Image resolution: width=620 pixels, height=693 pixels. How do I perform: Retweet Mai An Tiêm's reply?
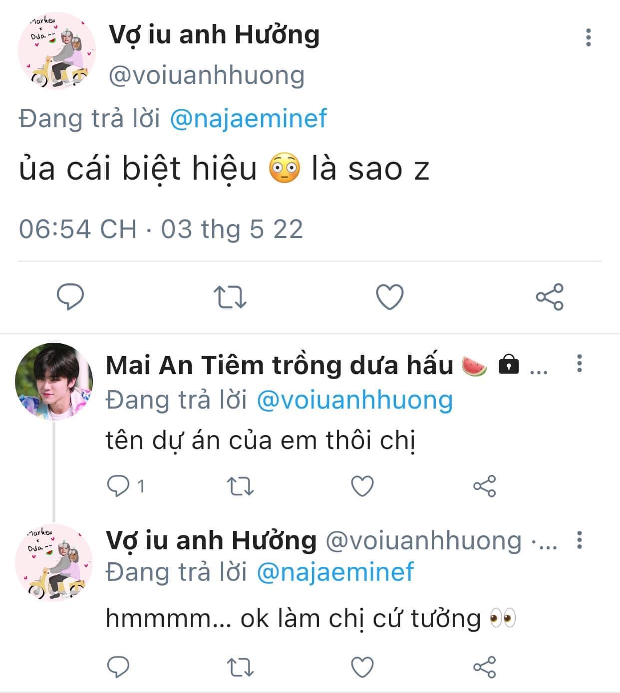pos(240,486)
